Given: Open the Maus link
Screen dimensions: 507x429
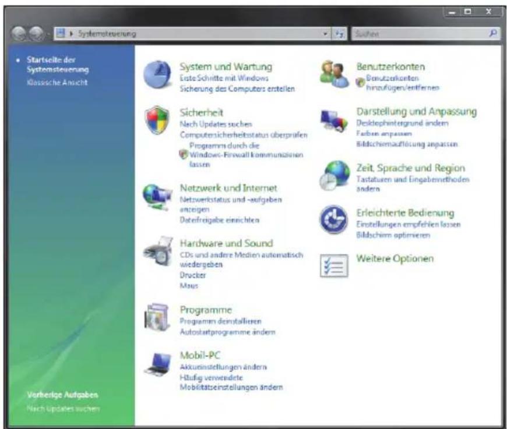Looking at the screenshot, I should 189,286.
